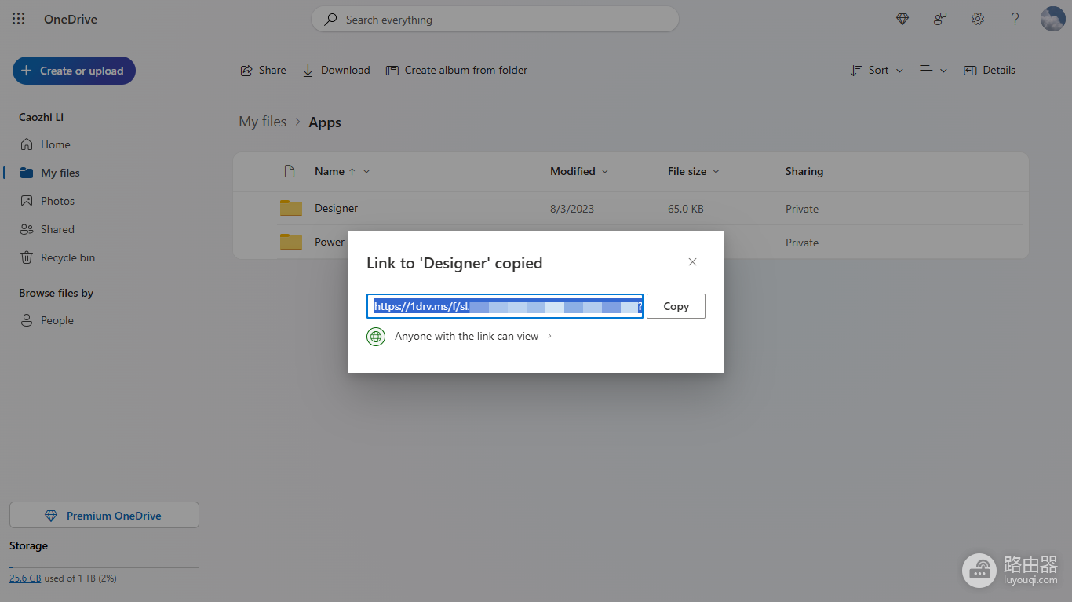Click the Create or upload button

[x=74, y=71]
